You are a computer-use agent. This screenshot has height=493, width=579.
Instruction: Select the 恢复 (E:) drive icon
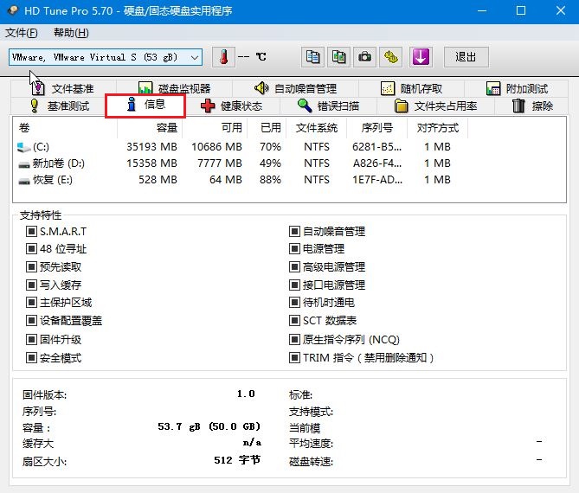pos(24,181)
